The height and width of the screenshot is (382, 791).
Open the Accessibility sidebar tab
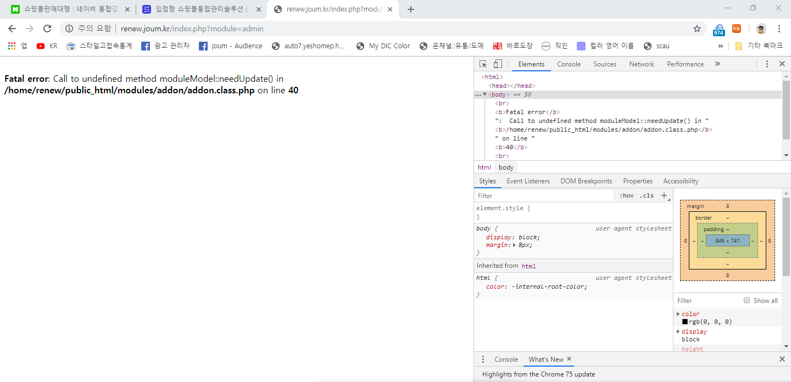tap(681, 181)
